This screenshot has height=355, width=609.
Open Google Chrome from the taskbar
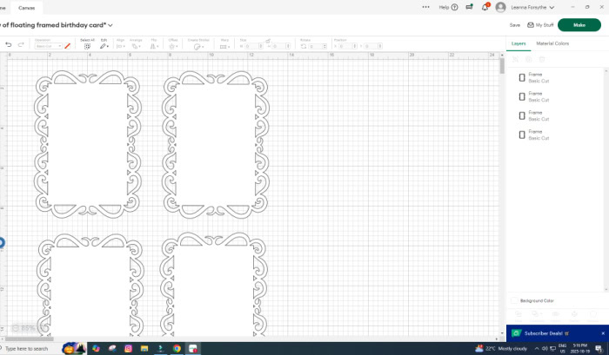[x=177, y=348]
